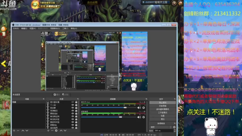Viewport: 242px width, 136px height.
Task: Click the LIVE: 00:00:00 status text
Action: point(110,134)
